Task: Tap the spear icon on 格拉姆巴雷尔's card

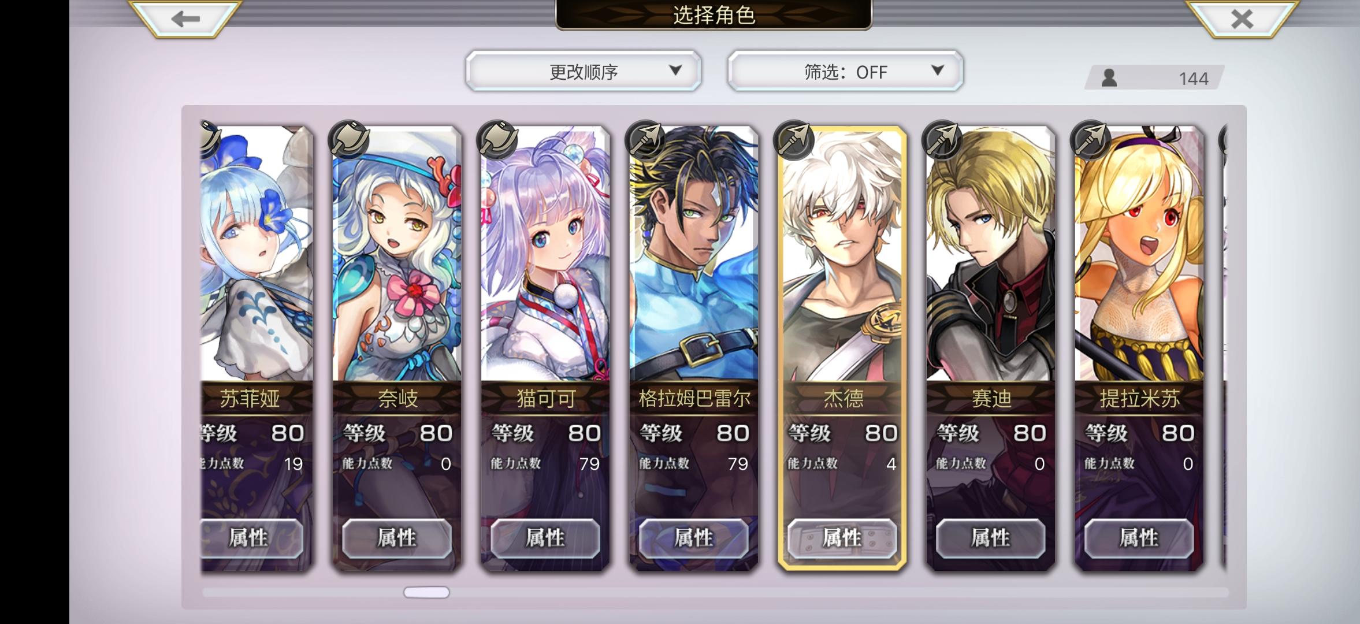Action: [x=645, y=140]
